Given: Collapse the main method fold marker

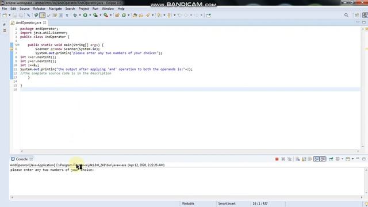Looking at the screenshot, I should 18,45.
